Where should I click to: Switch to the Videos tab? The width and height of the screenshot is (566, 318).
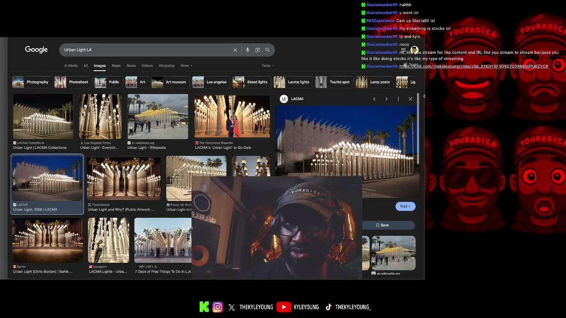[x=147, y=66]
